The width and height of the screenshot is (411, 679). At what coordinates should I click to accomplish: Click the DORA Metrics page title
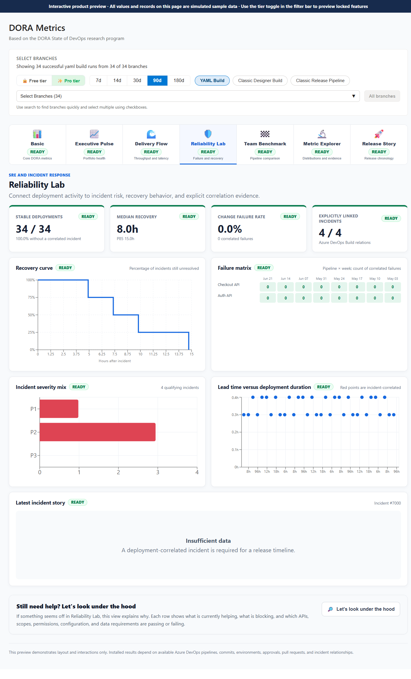pos(37,28)
